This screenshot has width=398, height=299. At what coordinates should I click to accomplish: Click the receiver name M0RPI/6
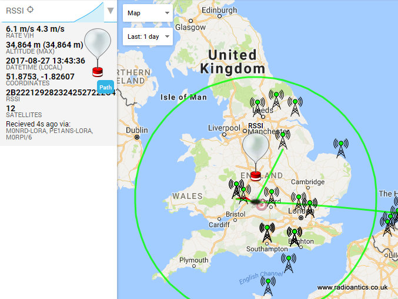pyautogui.click(x=19, y=137)
